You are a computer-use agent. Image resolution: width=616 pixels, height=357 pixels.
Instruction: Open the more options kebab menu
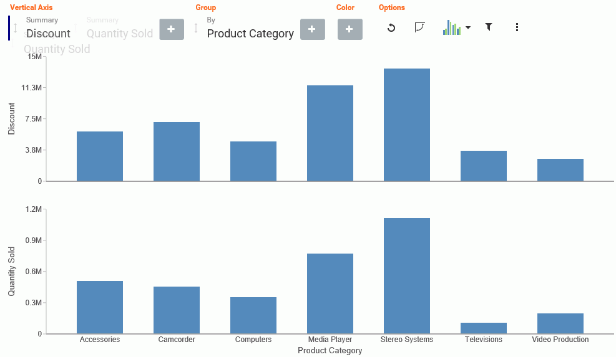point(517,27)
